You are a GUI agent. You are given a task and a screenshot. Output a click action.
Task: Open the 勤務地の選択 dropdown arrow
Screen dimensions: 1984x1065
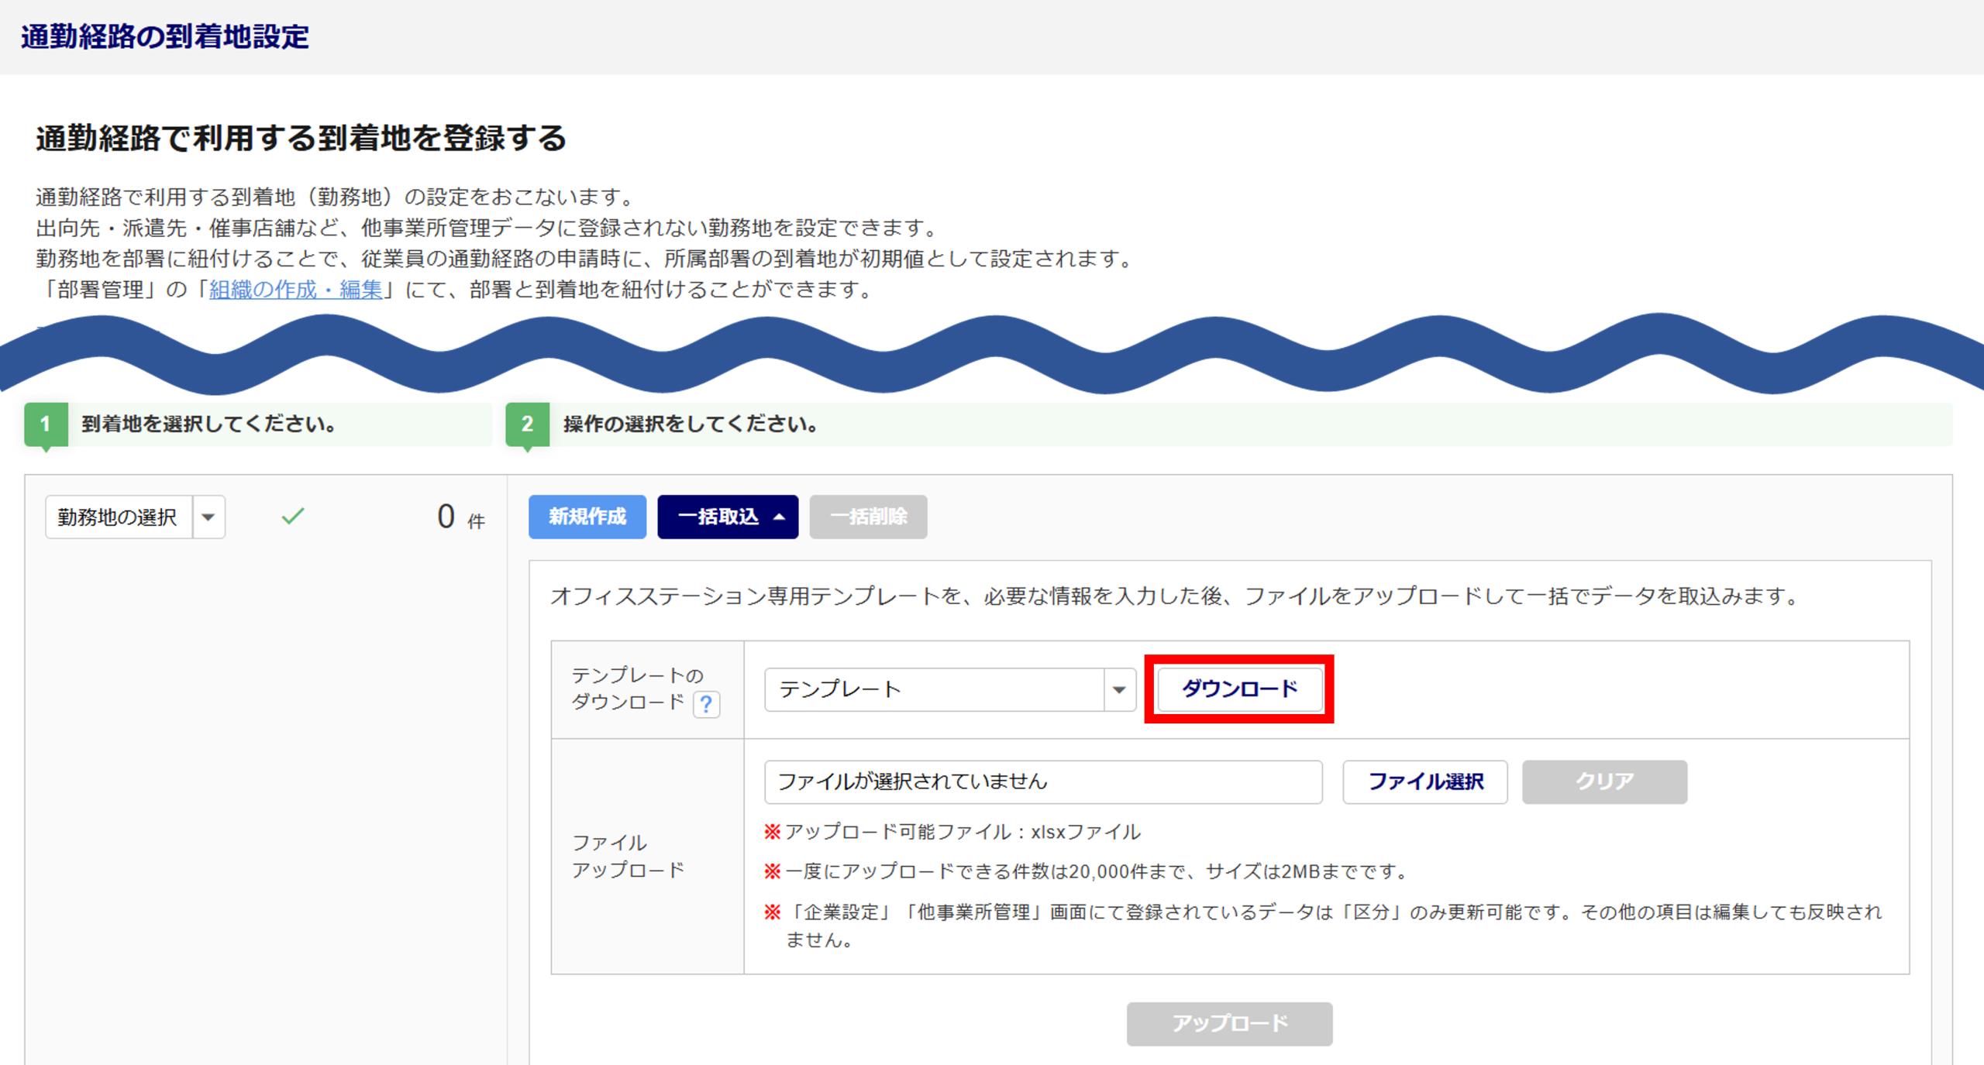tap(208, 517)
